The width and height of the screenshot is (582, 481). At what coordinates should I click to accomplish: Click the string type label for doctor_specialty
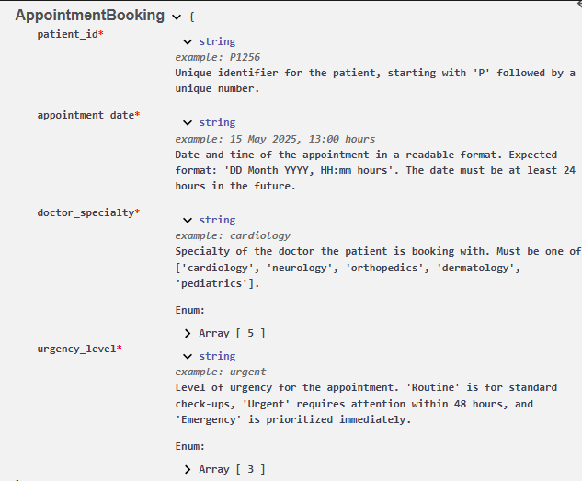217,220
